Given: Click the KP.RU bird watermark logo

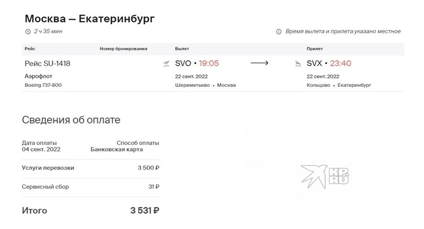Looking at the screenshot, I should click(x=314, y=176).
